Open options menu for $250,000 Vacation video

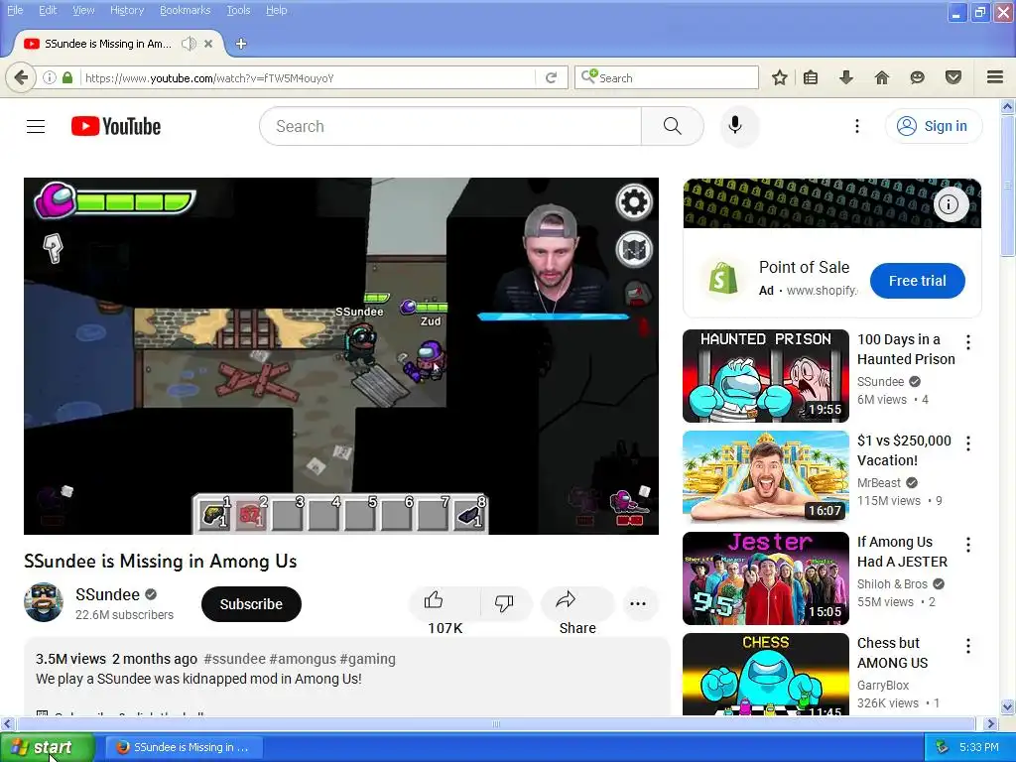(x=968, y=444)
